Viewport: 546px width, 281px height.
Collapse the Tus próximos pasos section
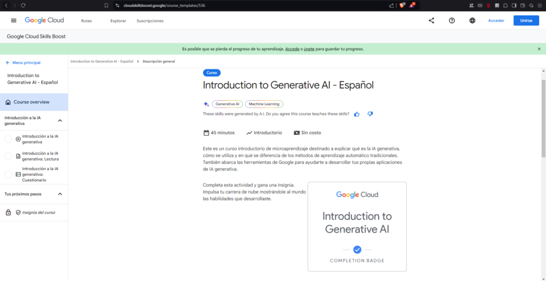pyautogui.click(x=60, y=194)
